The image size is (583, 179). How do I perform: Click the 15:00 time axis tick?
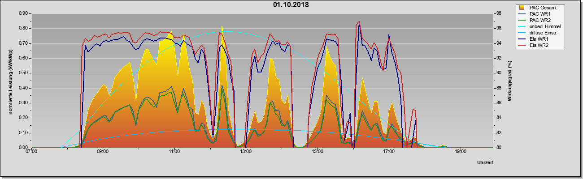(317, 151)
